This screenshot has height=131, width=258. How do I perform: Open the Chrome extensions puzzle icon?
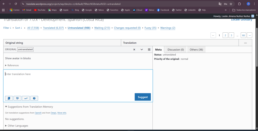[x=240, y=4]
